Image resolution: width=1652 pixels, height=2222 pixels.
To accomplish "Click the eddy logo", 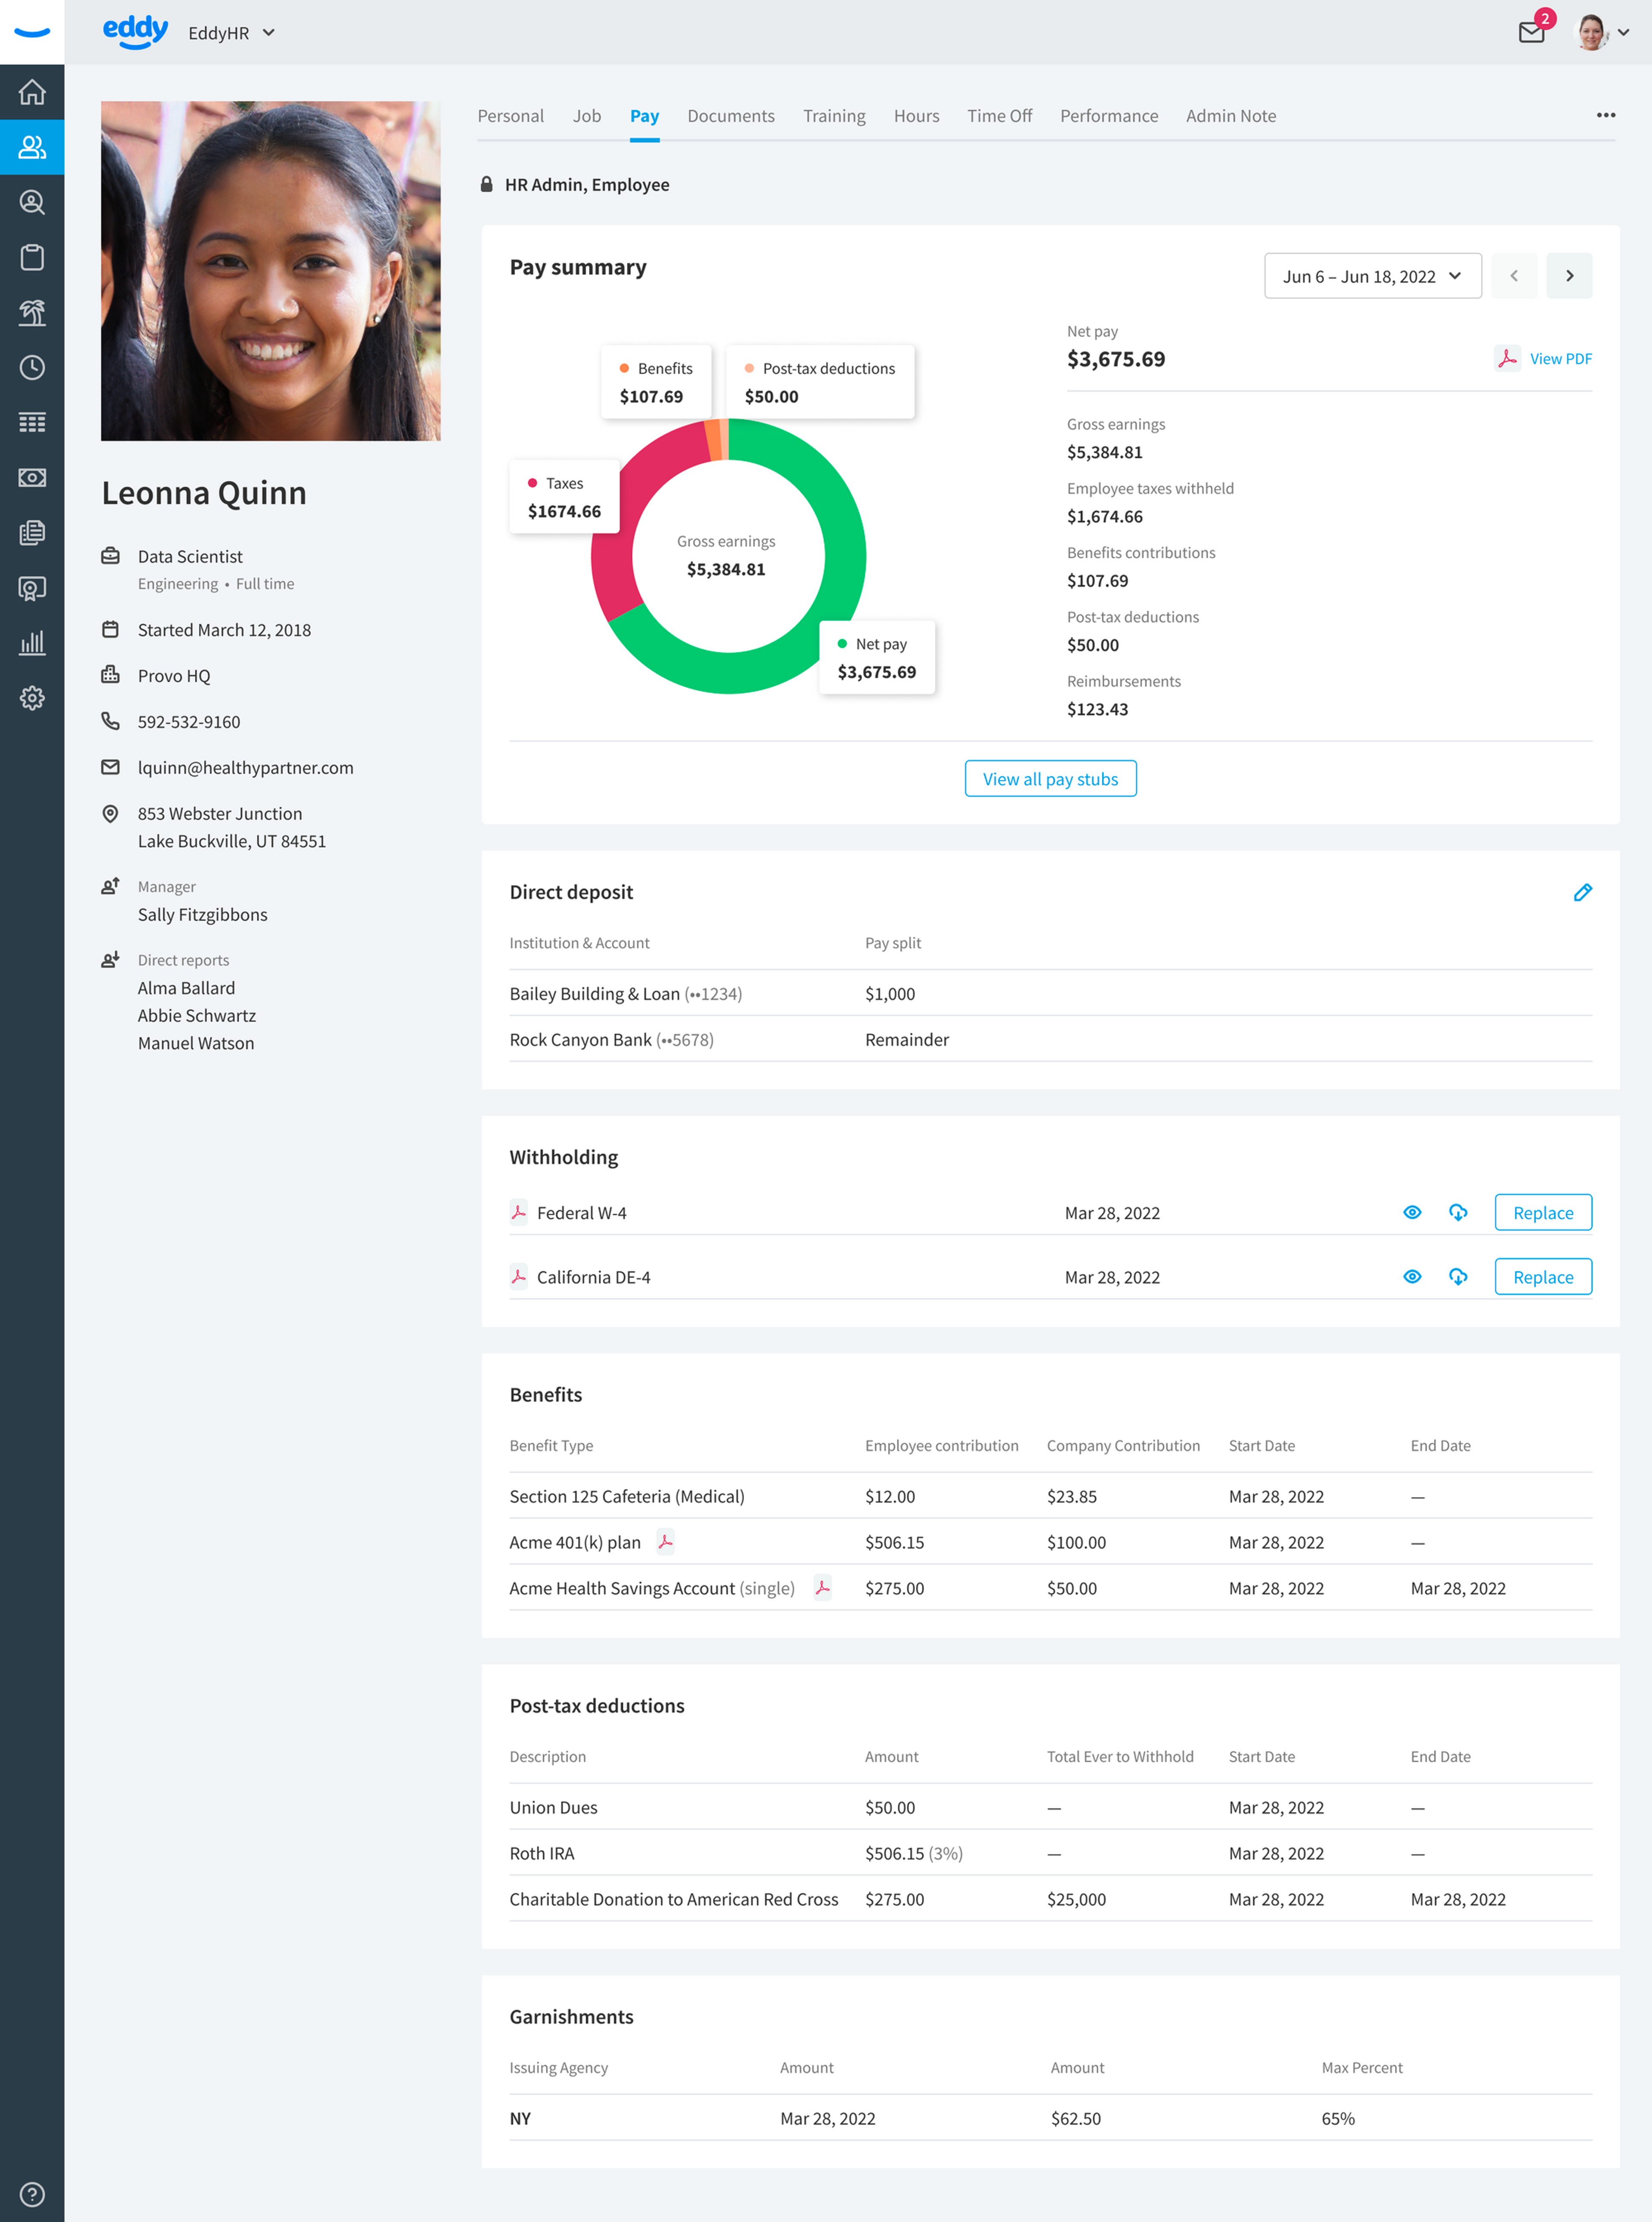I will [x=135, y=31].
